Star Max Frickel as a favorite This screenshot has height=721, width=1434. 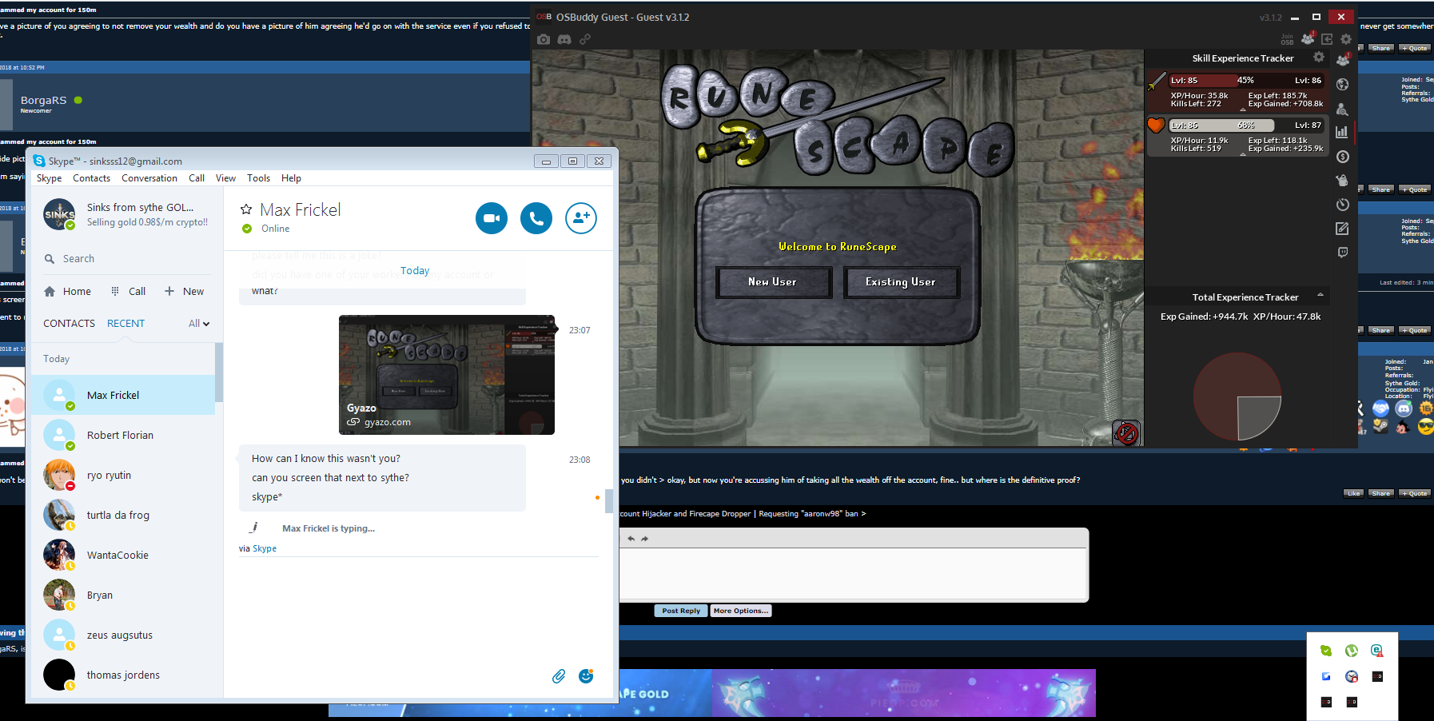tap(246, 209)
